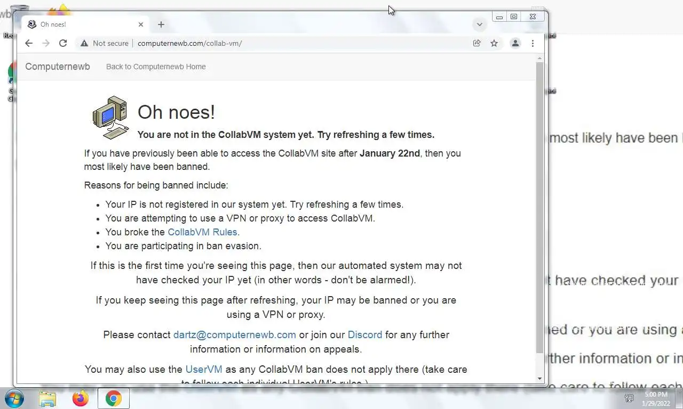Open a new tab with plus button
Viewport: 683px width, 409px height.
pos(161,24)
